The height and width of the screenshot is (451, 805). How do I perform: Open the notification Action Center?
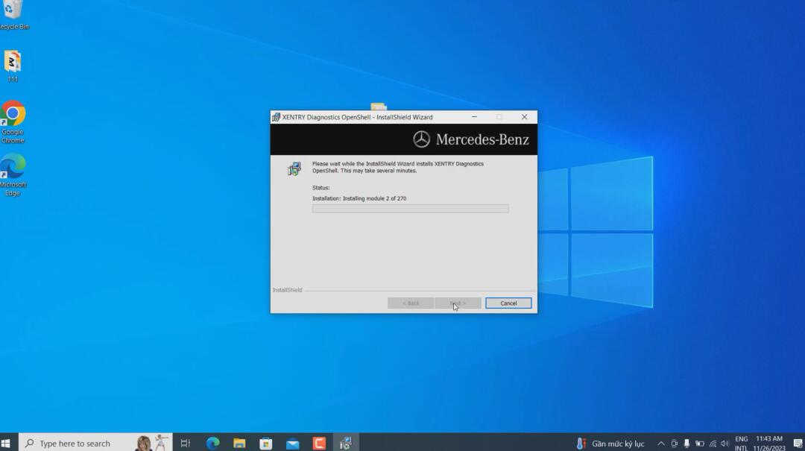[798, 444]
